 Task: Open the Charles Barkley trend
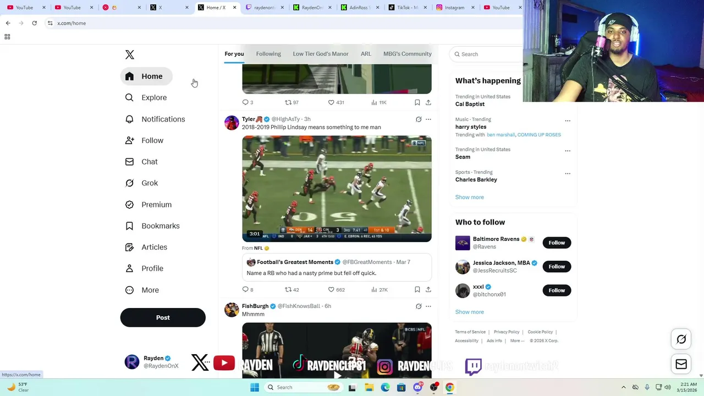point(476,180)
